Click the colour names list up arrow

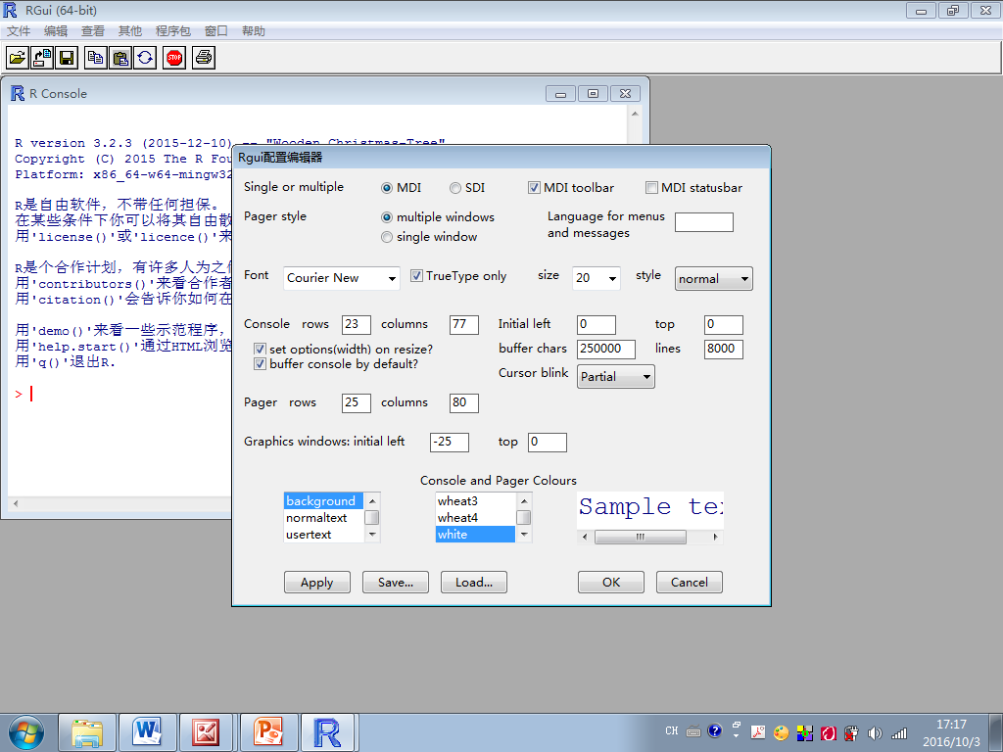(524, 500)
